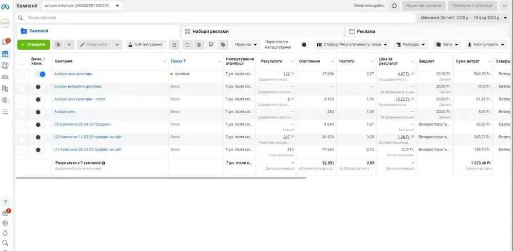Click the clock history icon in toolbar
This screenshot has height=251, width=513.
pos(174,45)
